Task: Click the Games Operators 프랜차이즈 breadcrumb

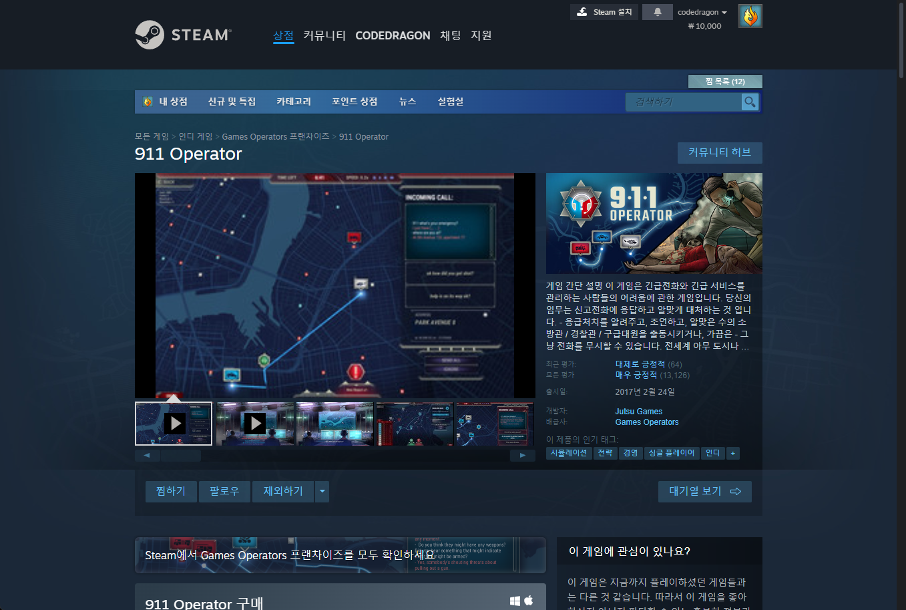Action: point(276,136)
